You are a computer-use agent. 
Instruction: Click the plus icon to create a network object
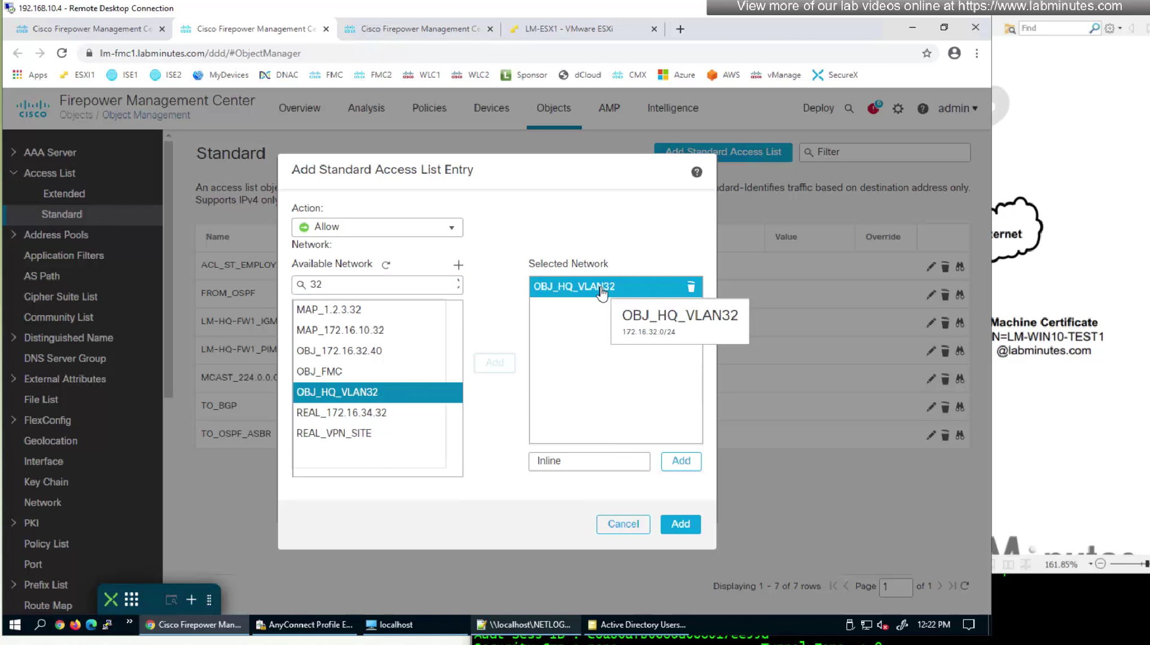(x=458, y=265)
